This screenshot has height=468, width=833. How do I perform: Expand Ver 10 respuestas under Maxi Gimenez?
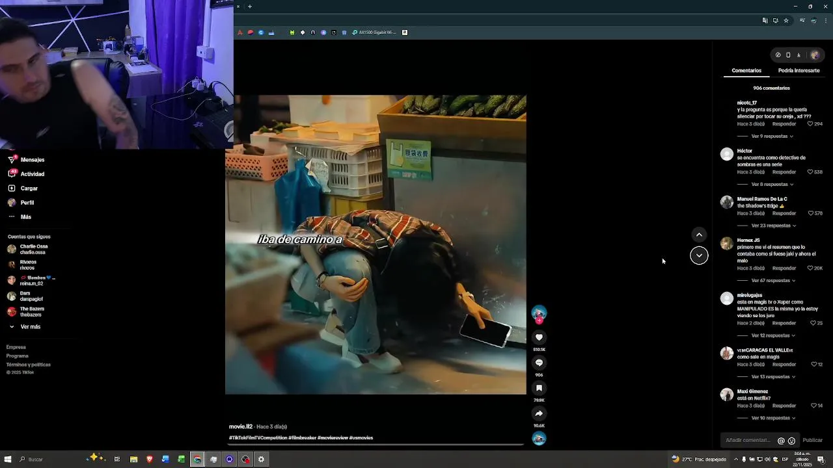(x=773, y=418)
